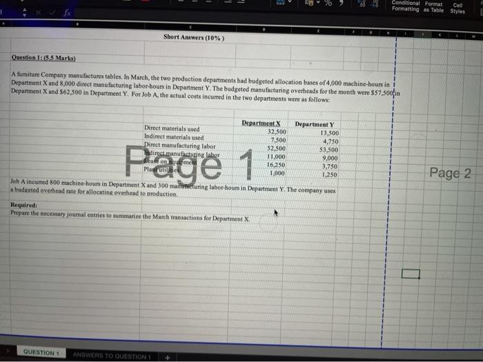Click the 'A furniture Company manufactures tables' paragraph
The width and height of the screenshot is (483, 362).
[x=206, y=87]
